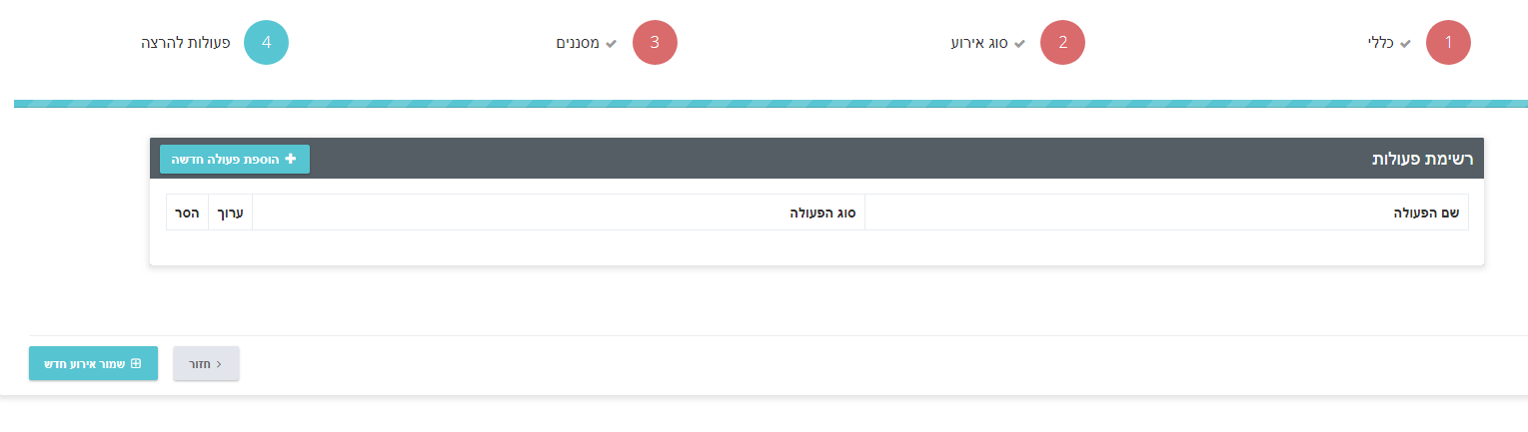Click the plus icon for new action
Image resolution: width=1528 pixels, height=432 pixels.
tap(291, 159)
